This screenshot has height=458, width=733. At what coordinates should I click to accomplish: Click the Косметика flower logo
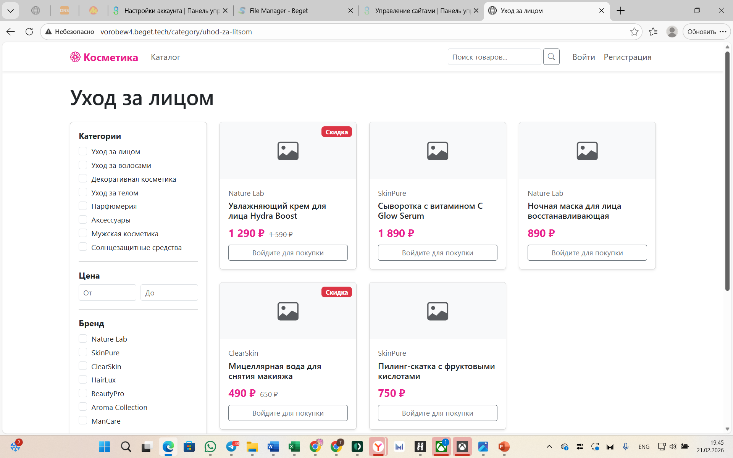[x=75, y=57]
